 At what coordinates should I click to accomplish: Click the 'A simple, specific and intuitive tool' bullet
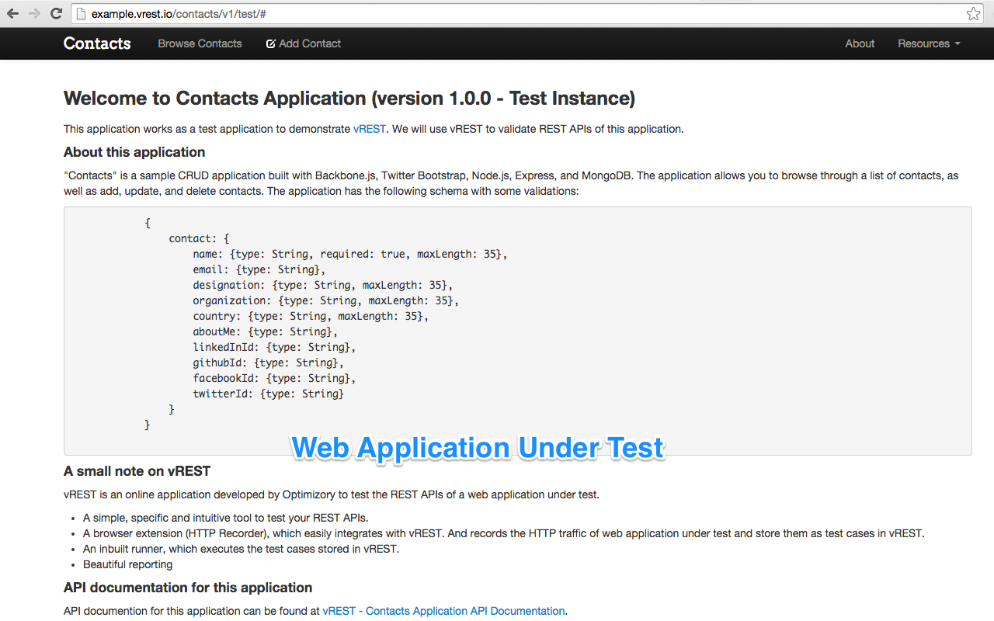coord(225,518)
